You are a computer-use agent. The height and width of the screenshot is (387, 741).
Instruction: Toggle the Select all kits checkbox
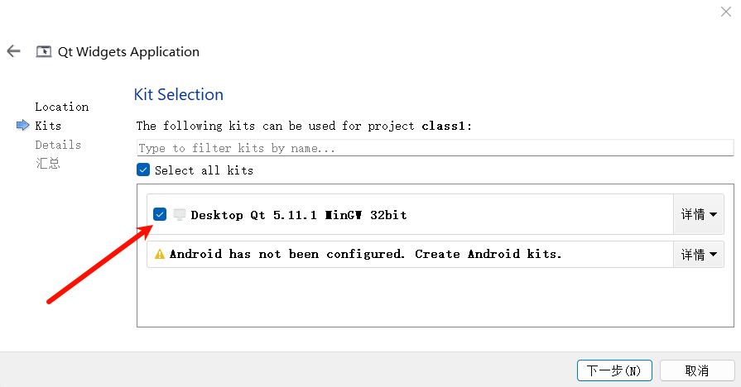click(144, 170)
